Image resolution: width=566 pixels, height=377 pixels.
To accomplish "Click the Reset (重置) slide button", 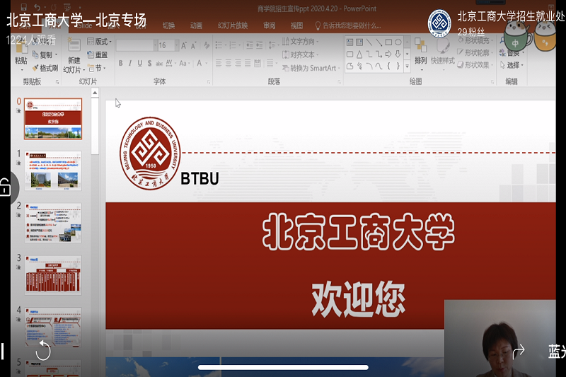I will coord(100,55).
